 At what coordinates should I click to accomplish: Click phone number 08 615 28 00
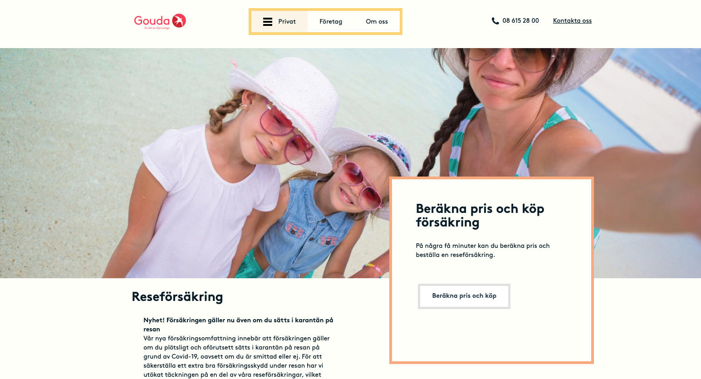pyautogui.click(x=520, y=21)
